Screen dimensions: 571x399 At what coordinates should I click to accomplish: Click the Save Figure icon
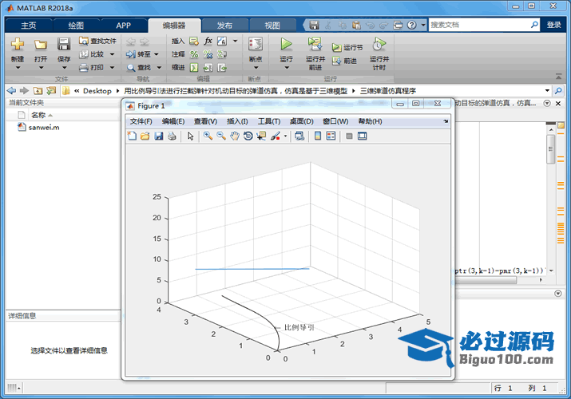(x=158, y=136)
